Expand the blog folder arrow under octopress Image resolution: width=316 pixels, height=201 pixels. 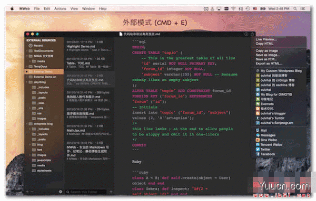[30, 144]
